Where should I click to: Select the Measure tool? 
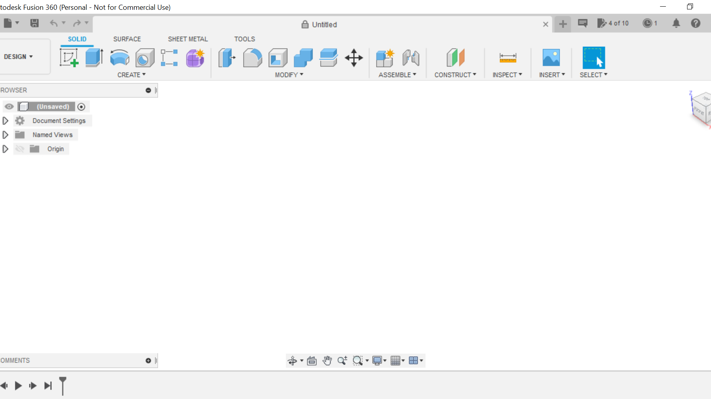507,58
